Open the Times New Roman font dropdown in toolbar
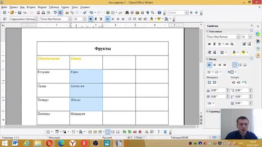The height and width of the screenshot is (147, 262). pyautogui.click(x=70, y=19)
